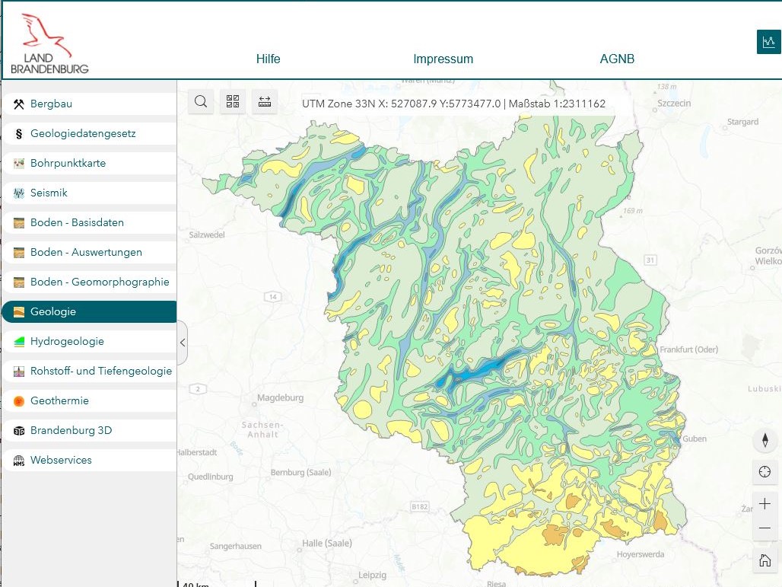Screen dimensions: 782x587
Task: Launch Brandenburg 3D
Action: (90, 430)
